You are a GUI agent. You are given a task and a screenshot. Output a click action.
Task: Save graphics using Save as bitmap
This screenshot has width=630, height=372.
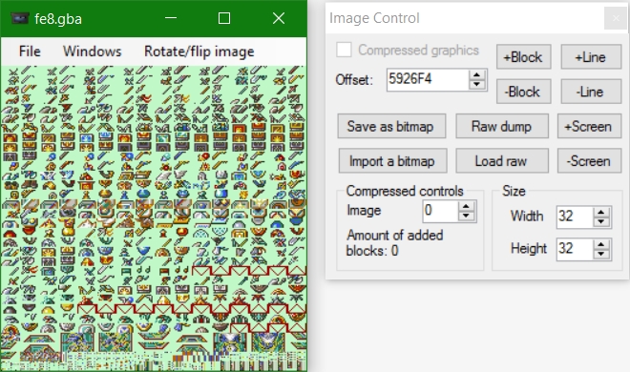click(391, 127)
